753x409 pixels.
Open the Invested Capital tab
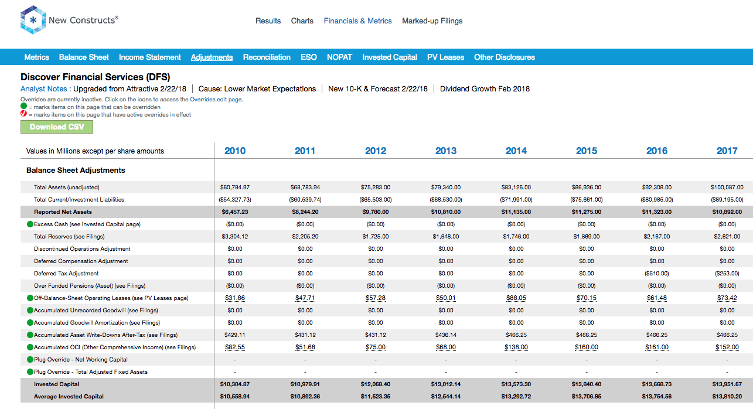(390, 57)
